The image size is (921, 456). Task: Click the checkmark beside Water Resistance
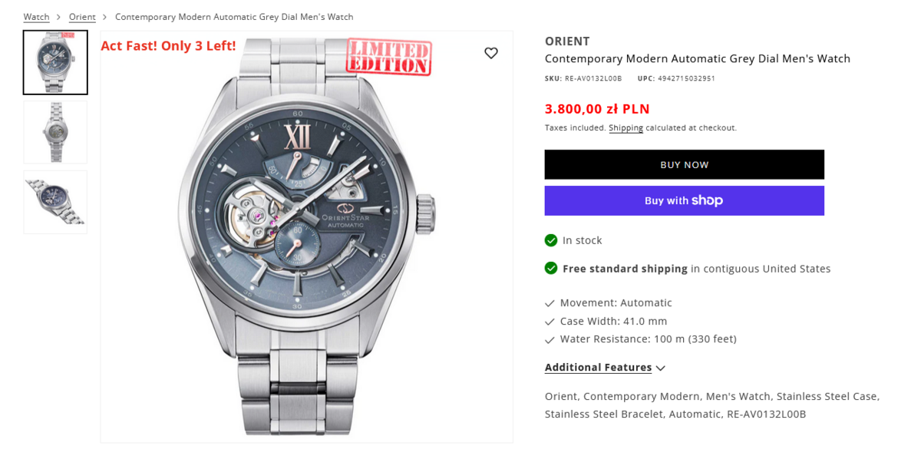pyautogui.click(x=550, y=339)
